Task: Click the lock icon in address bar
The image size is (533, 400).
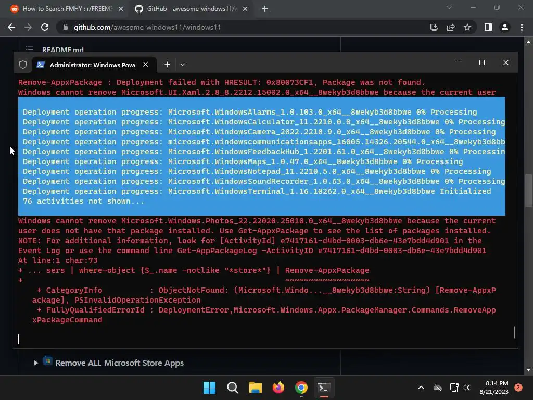Action: coord(66,27)
